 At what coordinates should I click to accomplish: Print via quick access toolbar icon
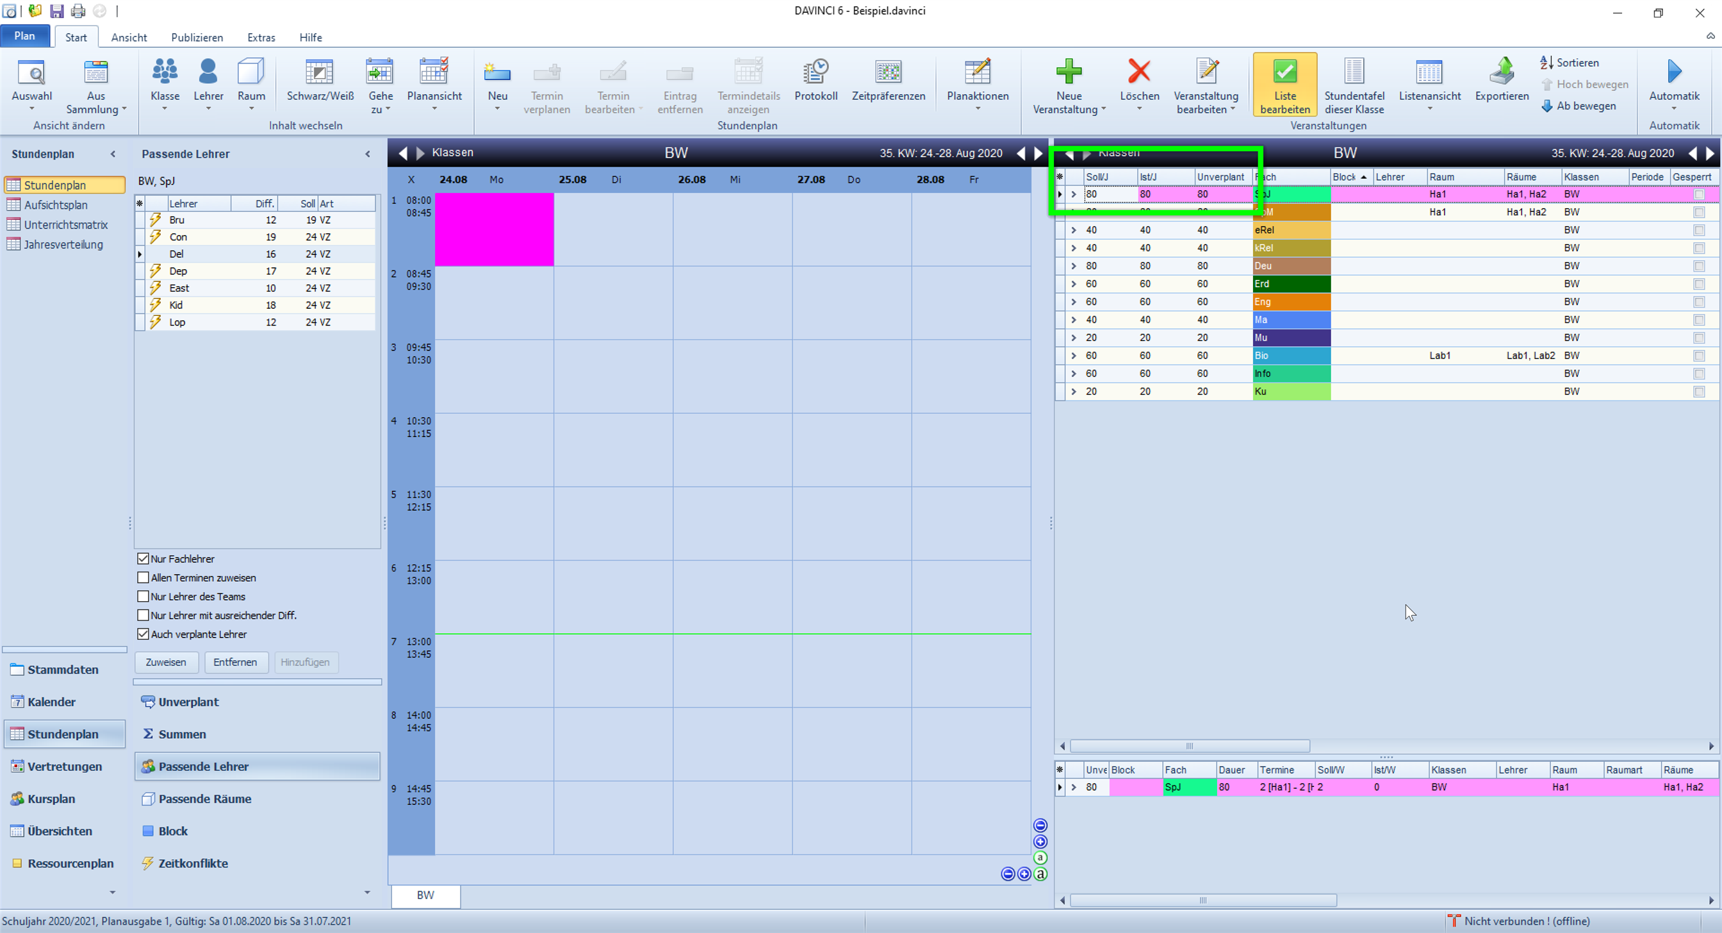pyautogui.click(x=78, y=11)
